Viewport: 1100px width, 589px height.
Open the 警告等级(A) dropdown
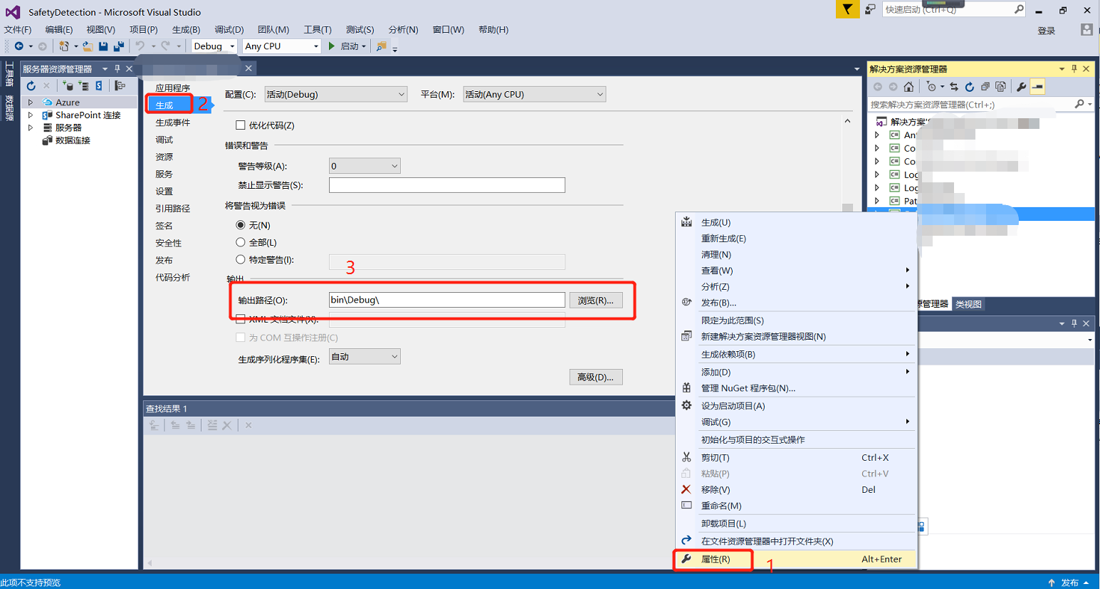[x=364, y=166]
